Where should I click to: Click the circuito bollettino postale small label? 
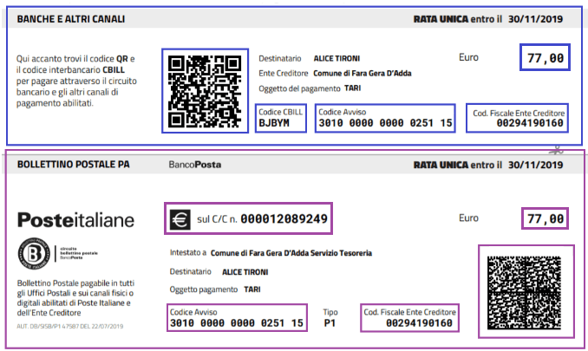click(78, 253)
